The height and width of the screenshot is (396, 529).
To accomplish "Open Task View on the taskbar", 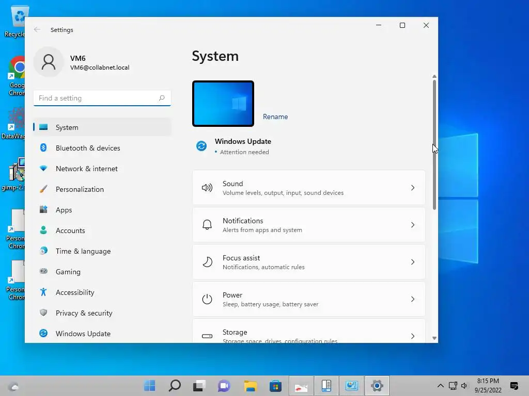I will [199, 386].
